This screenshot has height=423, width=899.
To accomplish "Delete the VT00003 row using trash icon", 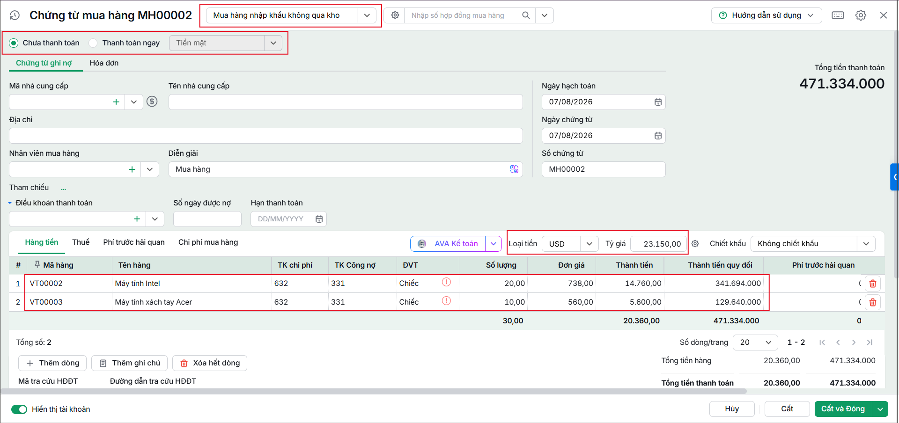I will [873, 302].
